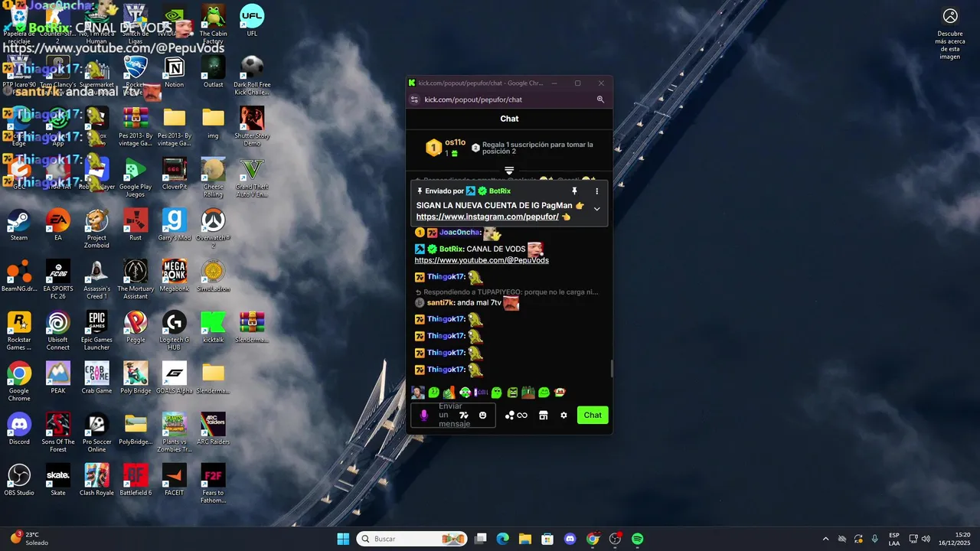Screen dimensions: 980x551
Task: Open Battlefield 6 desktop shortcut
Action: coord(136,481)
